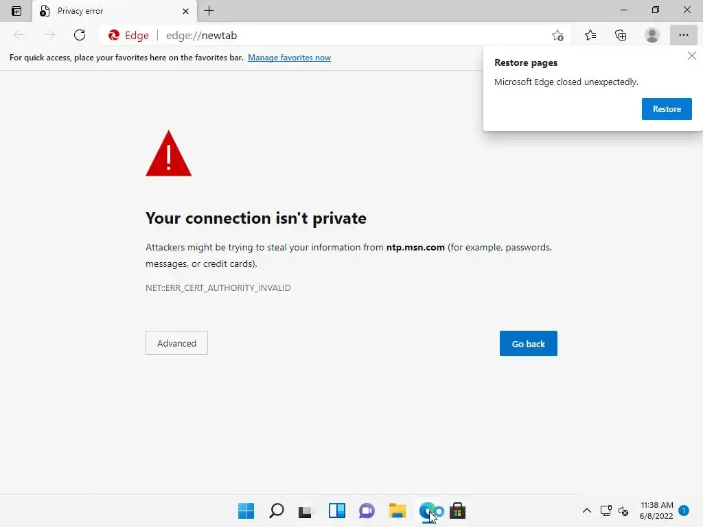Open the notification badge showing 1

click(684, 511)
